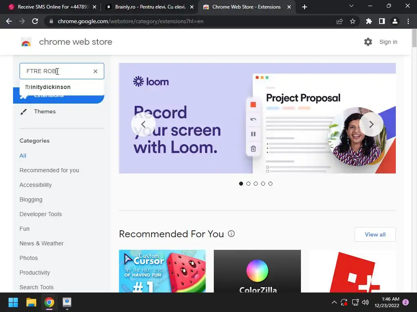The image size is (417, 312).
Task: Open the Extensions puzzle icon
Action: [369, 21]
